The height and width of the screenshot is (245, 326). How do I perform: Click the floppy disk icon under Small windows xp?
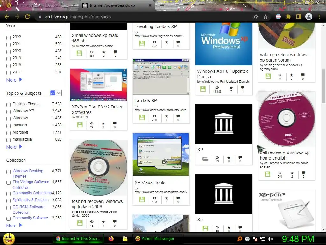coord(79,53)
